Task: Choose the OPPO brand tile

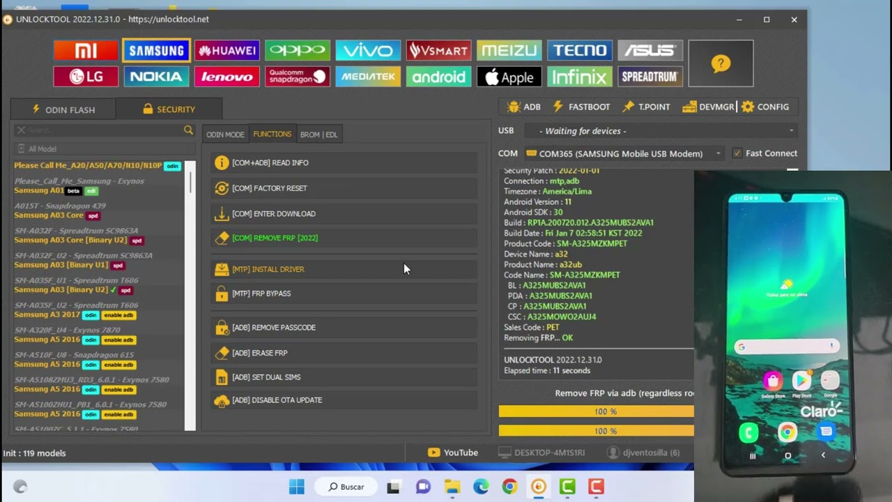Action: pos(298,50)
